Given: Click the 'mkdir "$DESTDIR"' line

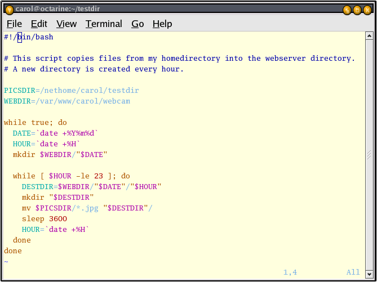Looking at the screenshot, I should 57,198.
